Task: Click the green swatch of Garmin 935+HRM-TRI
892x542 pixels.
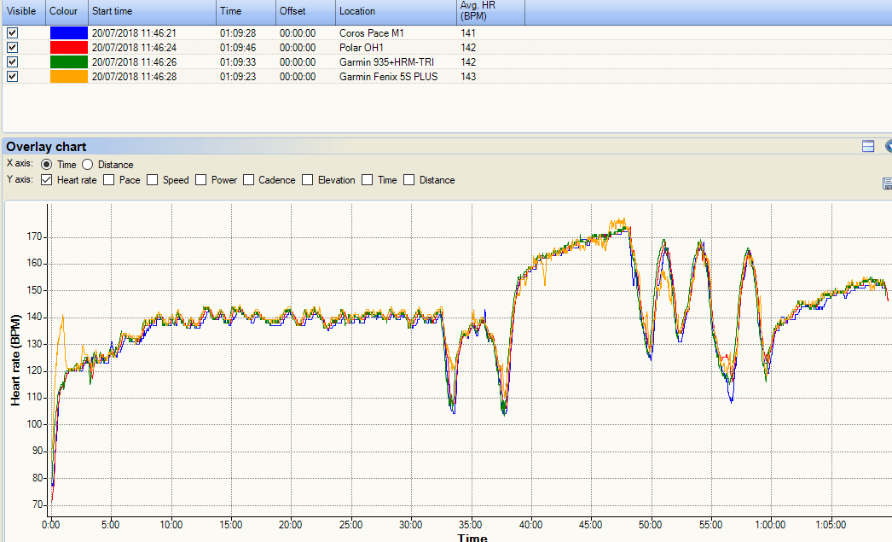Action: click(x=68, y=62)
